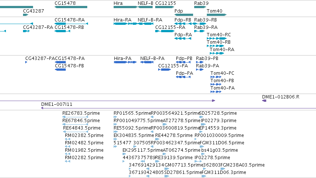The height and width of the screenshot is (178, 316).
Task: Click the CG12155 gene label
Action: (166, 3)
